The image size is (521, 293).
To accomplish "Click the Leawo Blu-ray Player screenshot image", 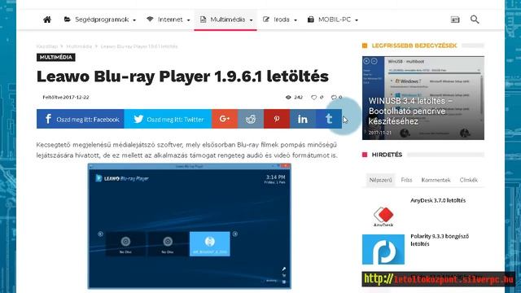I will click(x=190, y=226).
